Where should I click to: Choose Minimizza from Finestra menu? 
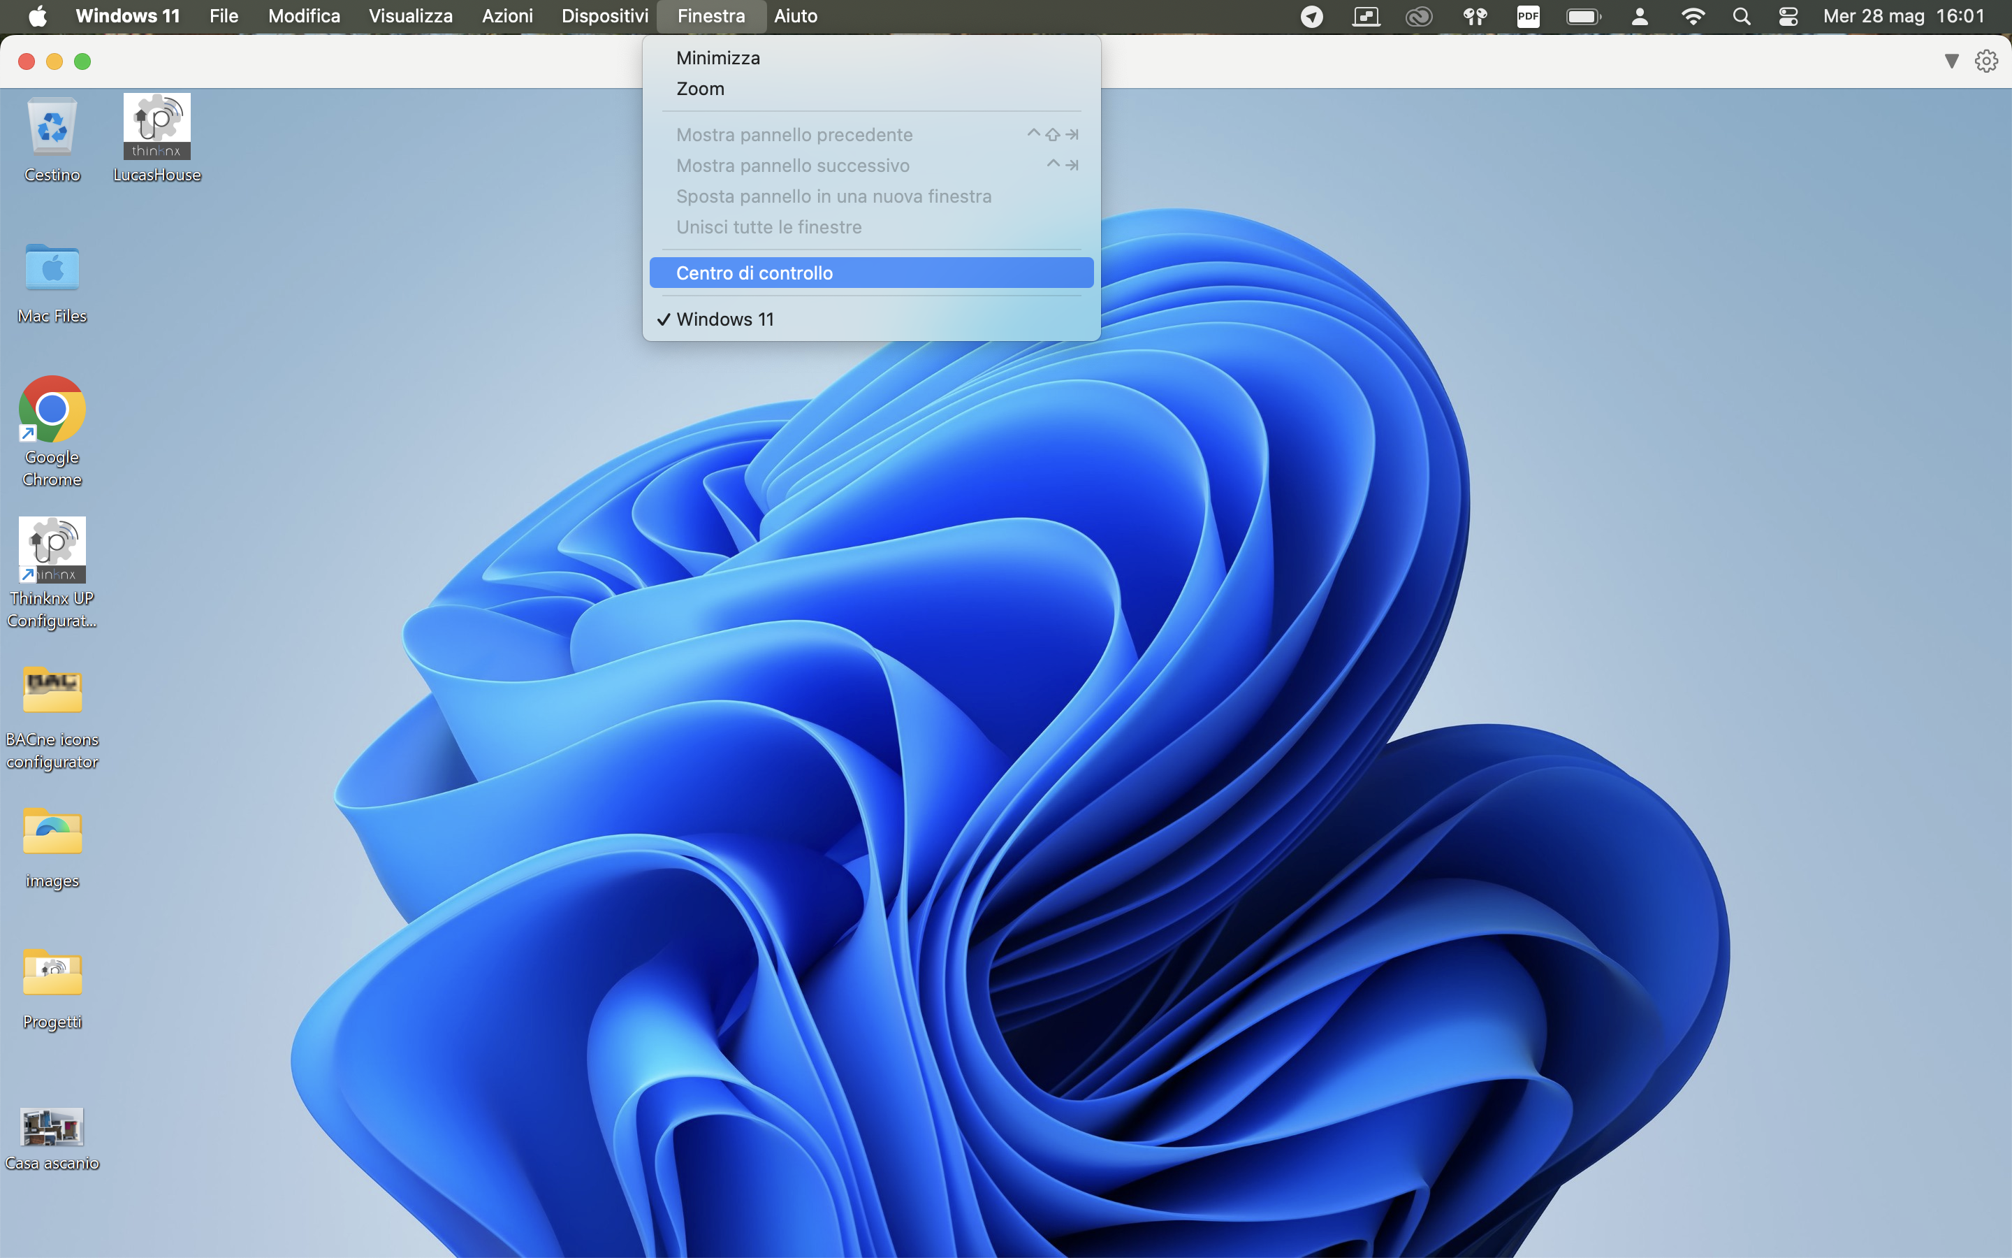coord(871,58)
